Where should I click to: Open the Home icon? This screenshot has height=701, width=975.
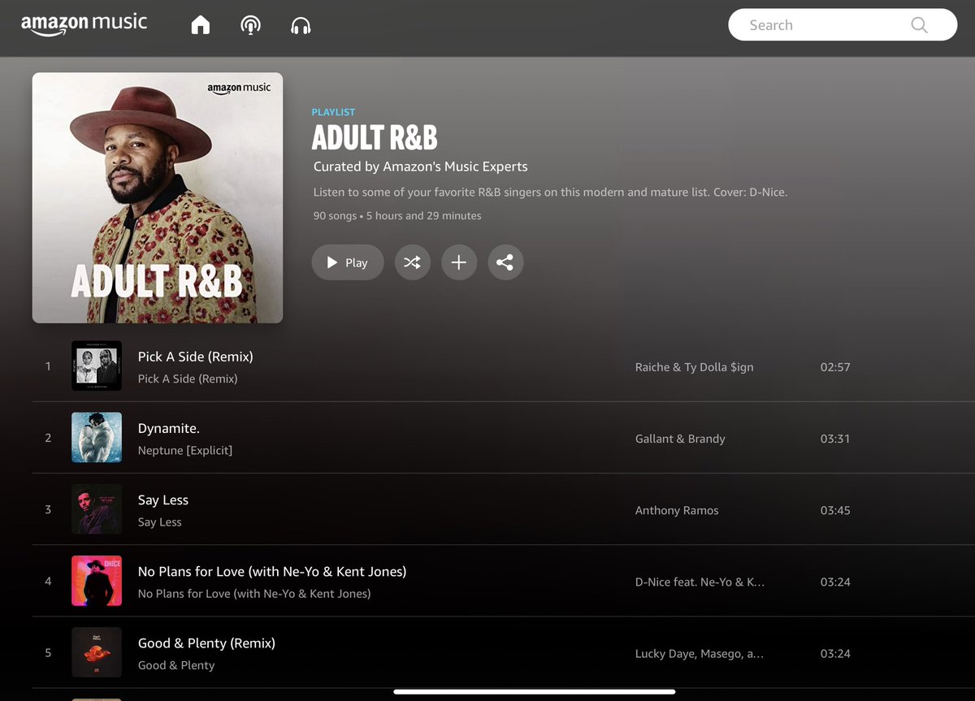[x=201, y=25]
